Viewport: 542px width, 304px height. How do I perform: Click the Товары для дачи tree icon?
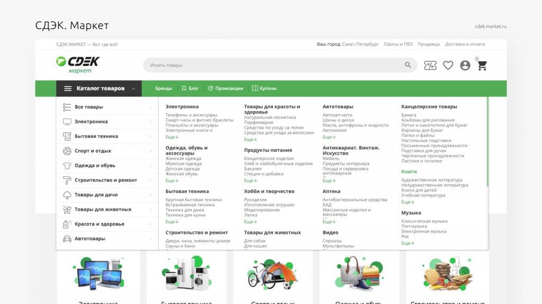pyautogui.click(x=67, y=195)
